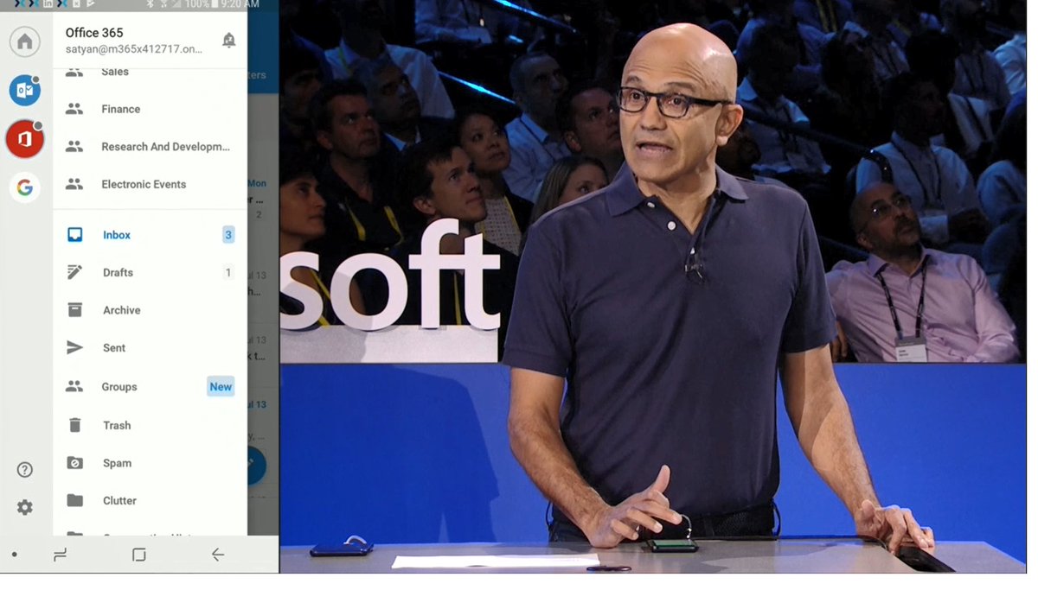Open settings via the gear icon
Screen dimensions: 1038x590
[25, 507]
